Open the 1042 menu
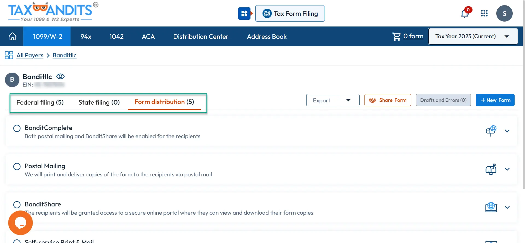Screen dimensions: 525x243 (116, 36)
